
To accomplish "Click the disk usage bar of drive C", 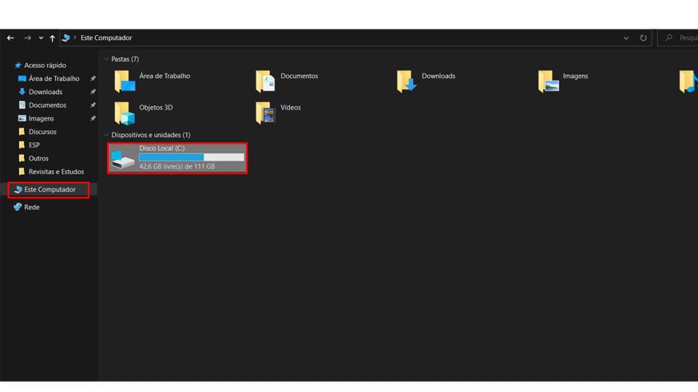I will click(x=192, y=157).
